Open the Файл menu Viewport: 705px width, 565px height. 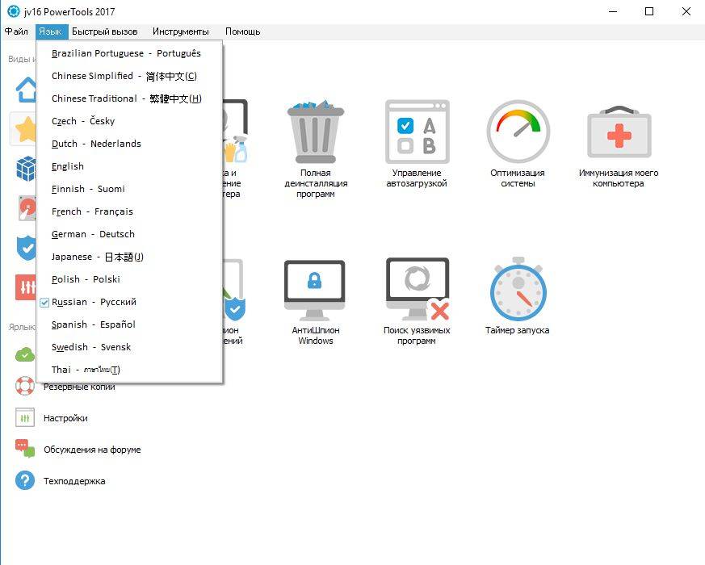click(17, 31)
